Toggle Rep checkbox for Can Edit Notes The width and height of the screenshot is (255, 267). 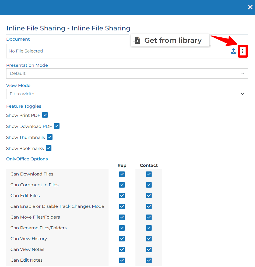point(122,260)
